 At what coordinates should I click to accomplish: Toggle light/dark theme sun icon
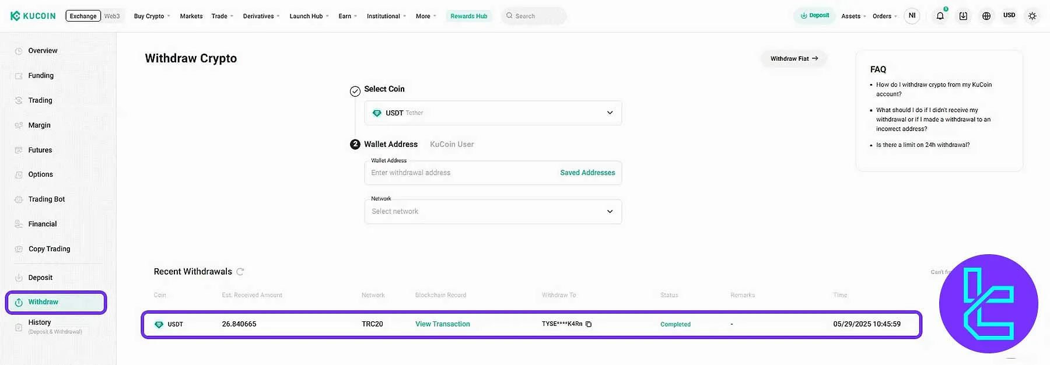tap(1032, 16)
